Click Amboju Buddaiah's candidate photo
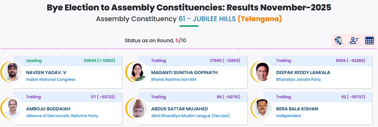This screenshot has width=378, height=127. [13, 108]
